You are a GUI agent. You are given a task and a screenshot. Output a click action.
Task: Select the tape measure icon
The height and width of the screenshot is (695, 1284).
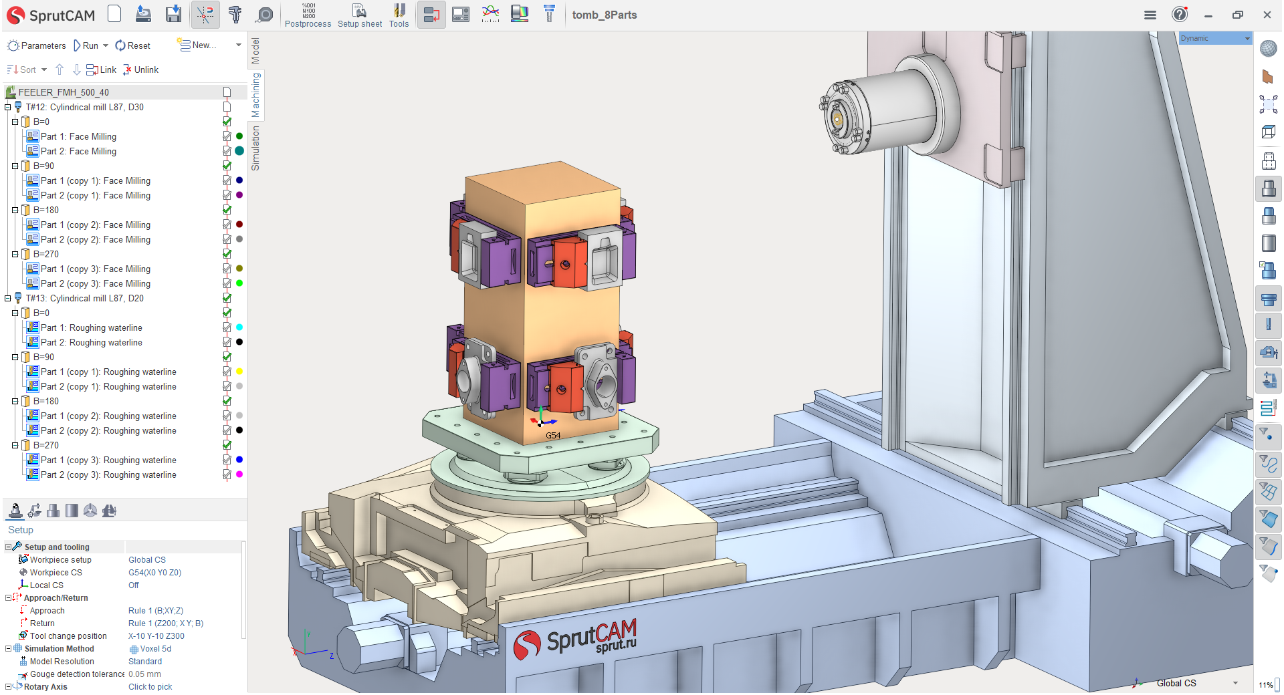(x=265, y=14)
